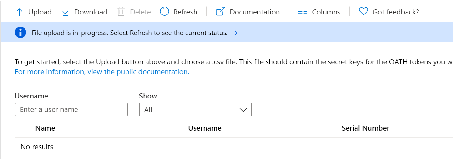
Task: Follow the arrow after the upload status message
Action: pos(234,33)
